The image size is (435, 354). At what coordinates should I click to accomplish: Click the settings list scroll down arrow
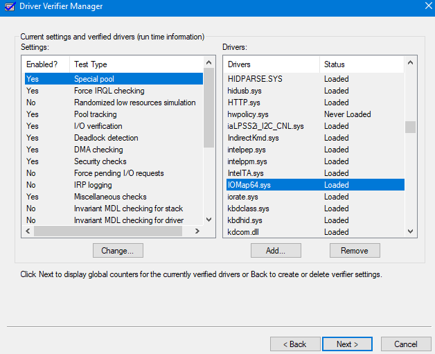click(x=209, y=220)
